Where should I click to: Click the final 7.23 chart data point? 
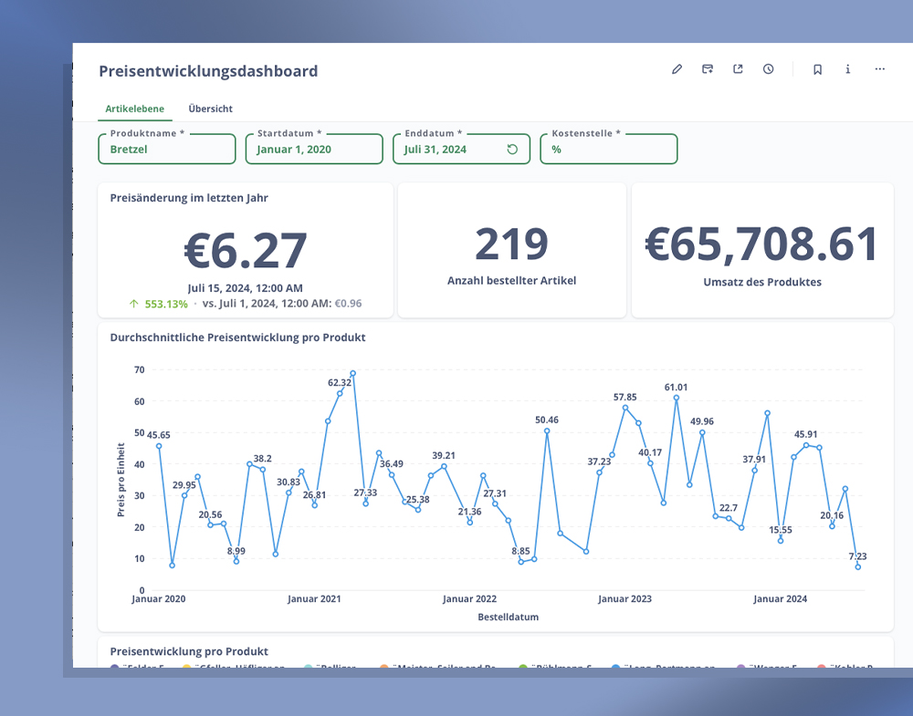(x=857, y=567)
